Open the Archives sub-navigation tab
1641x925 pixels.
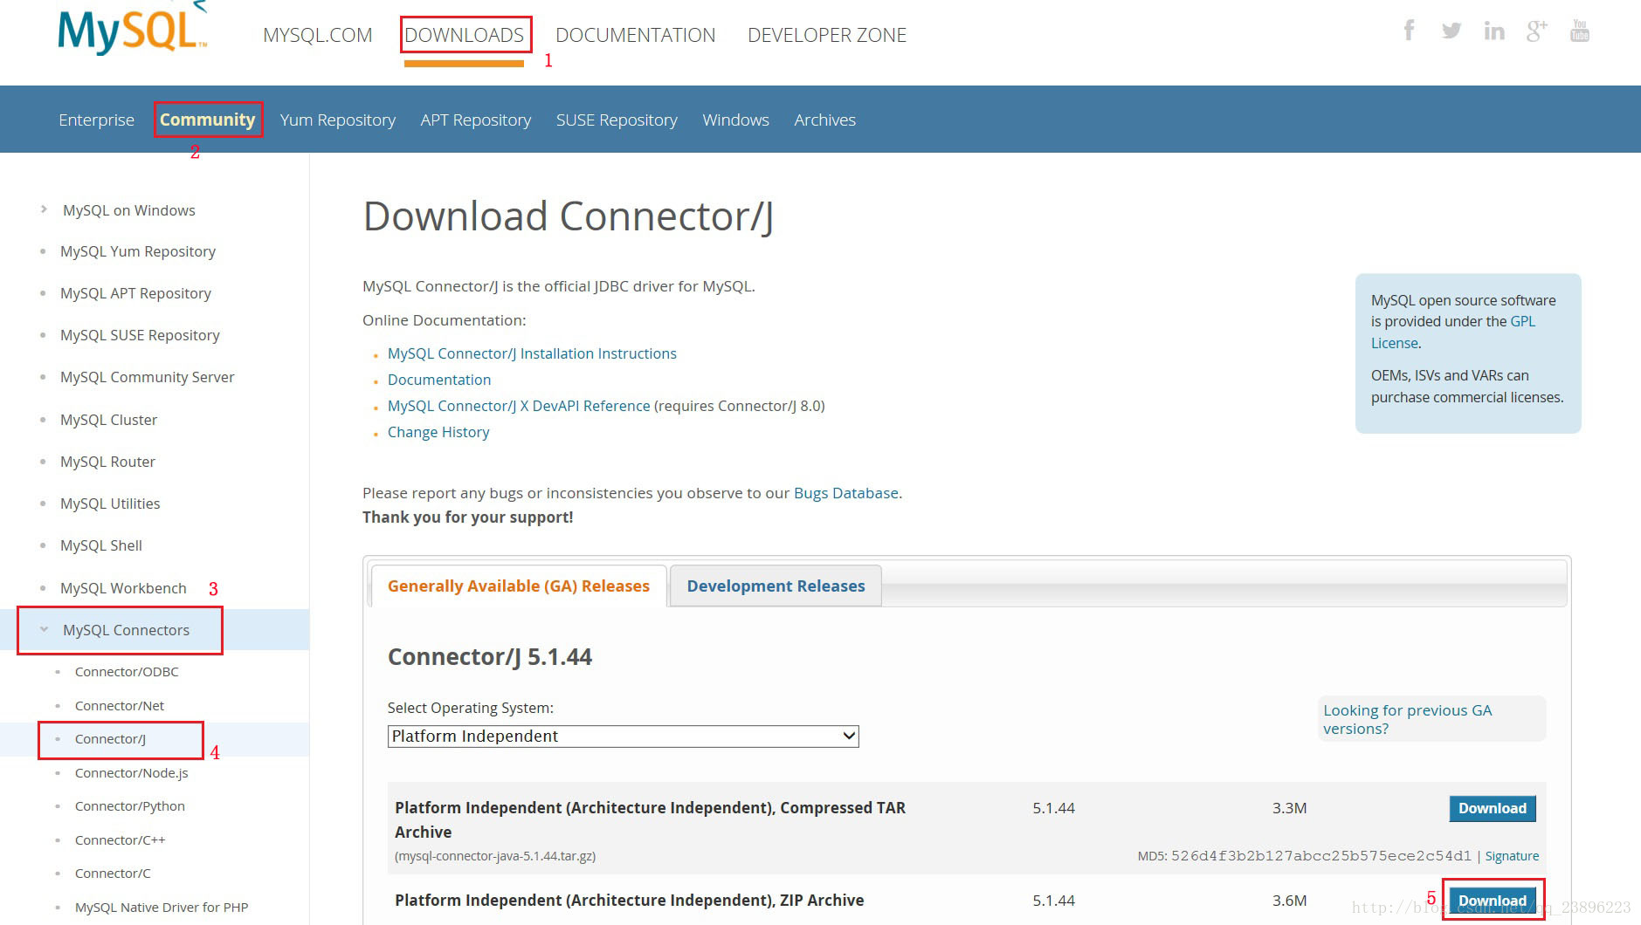(824, 120)
